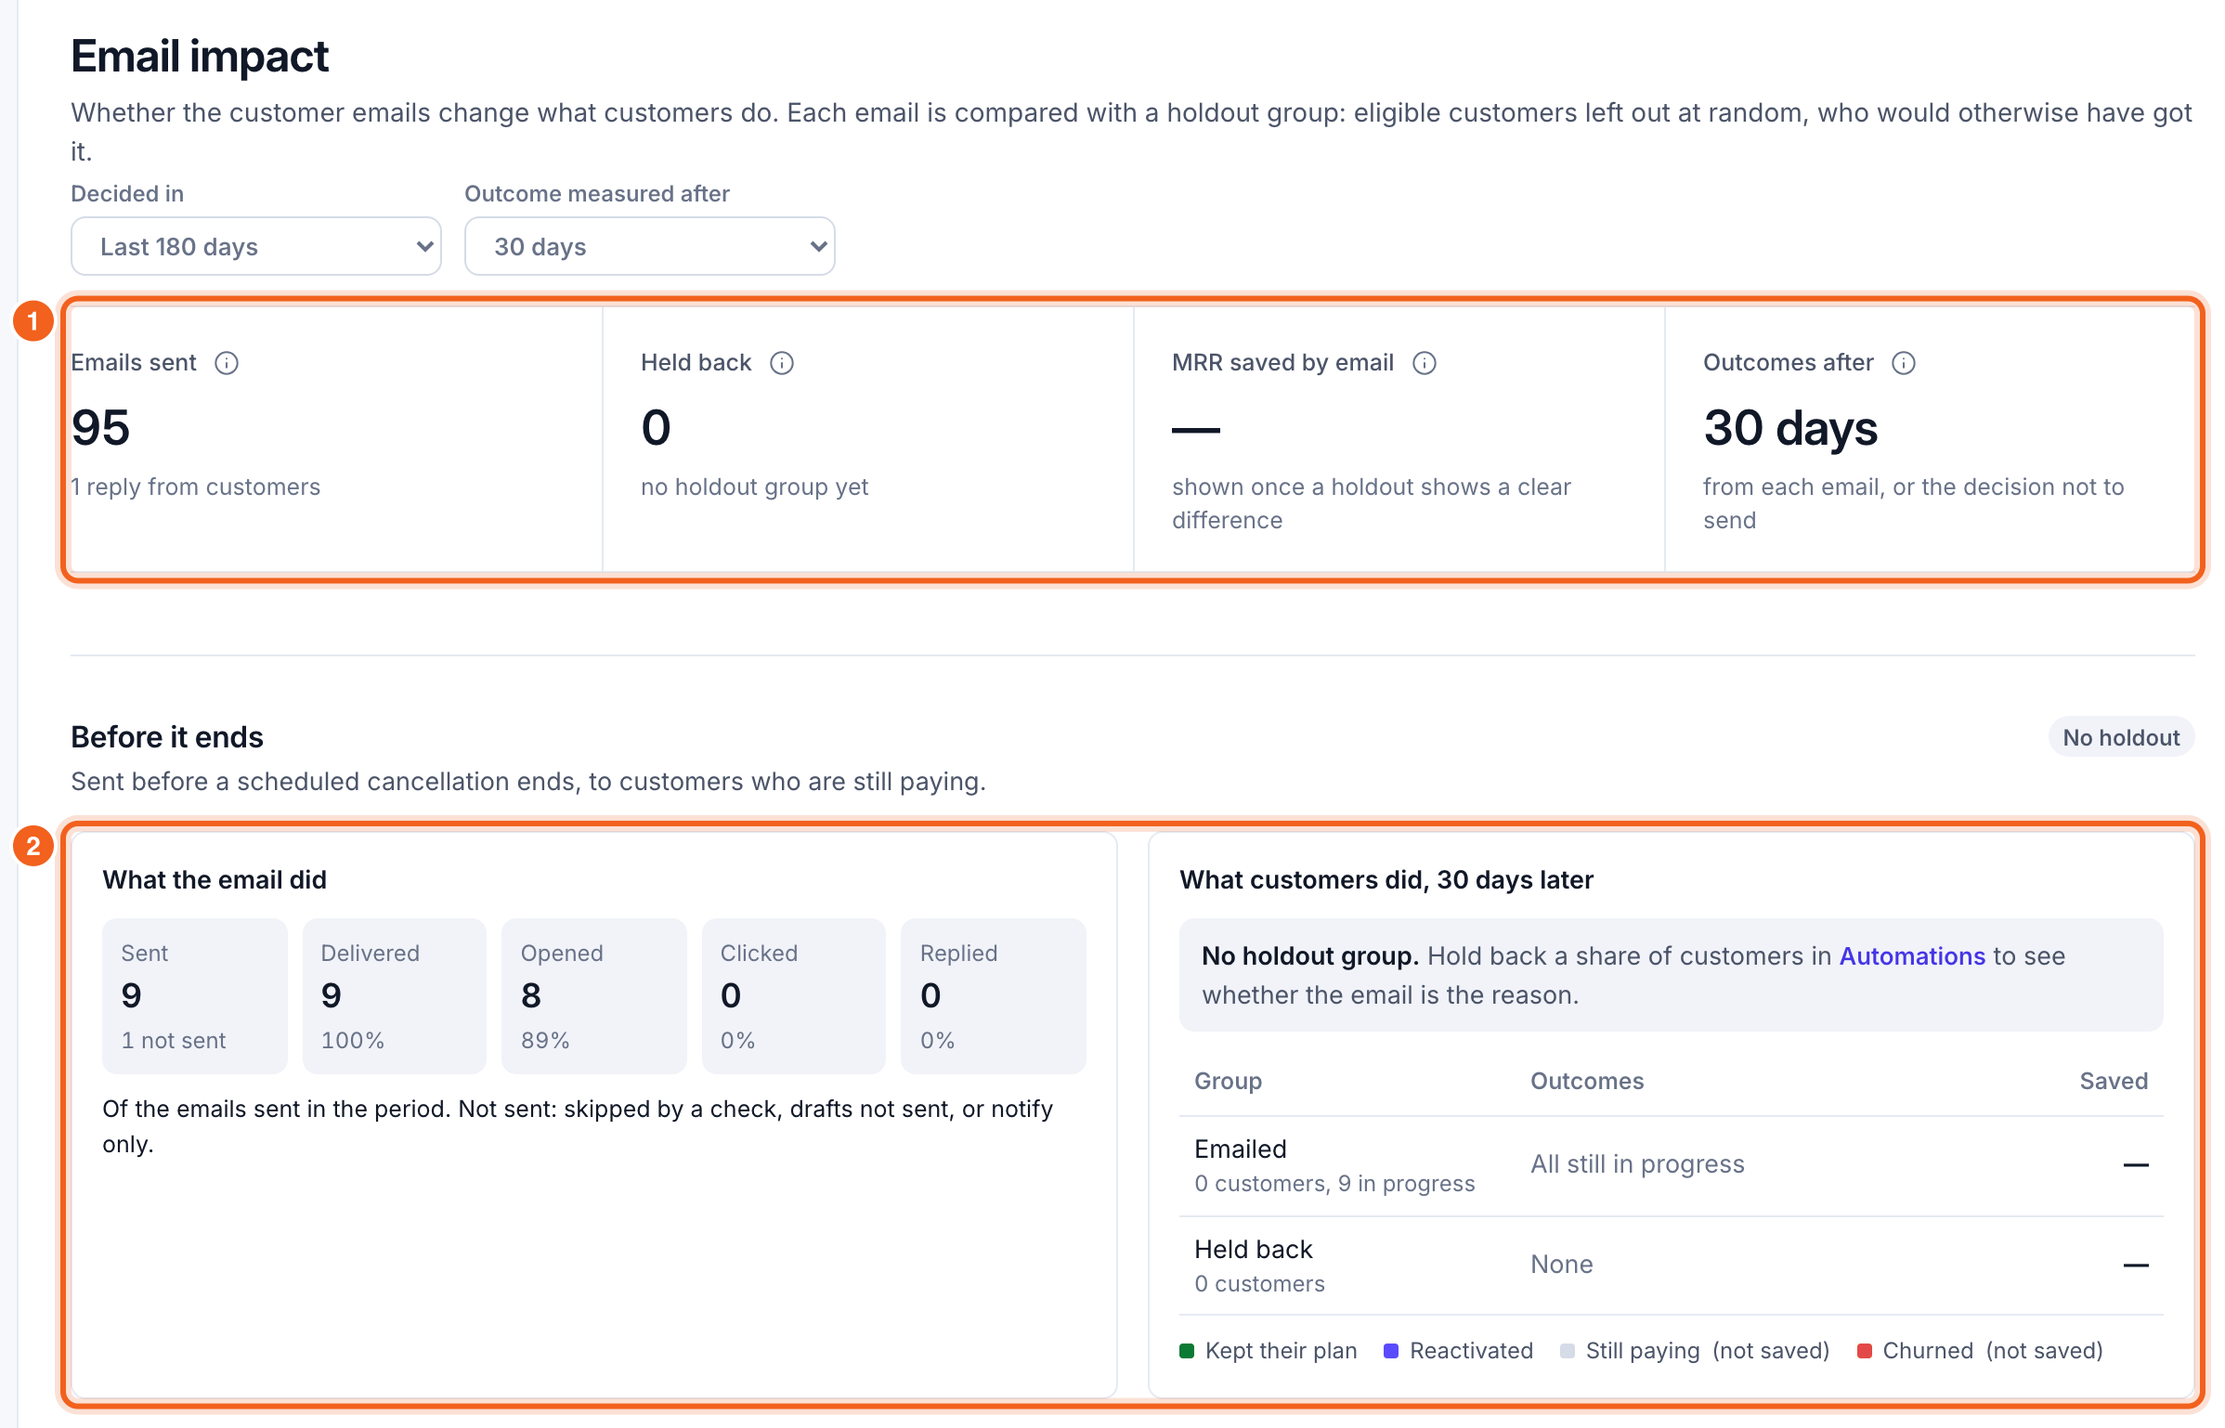
Task: Click the blue Reactivated legend swatch
Action: [1391, 1351]
